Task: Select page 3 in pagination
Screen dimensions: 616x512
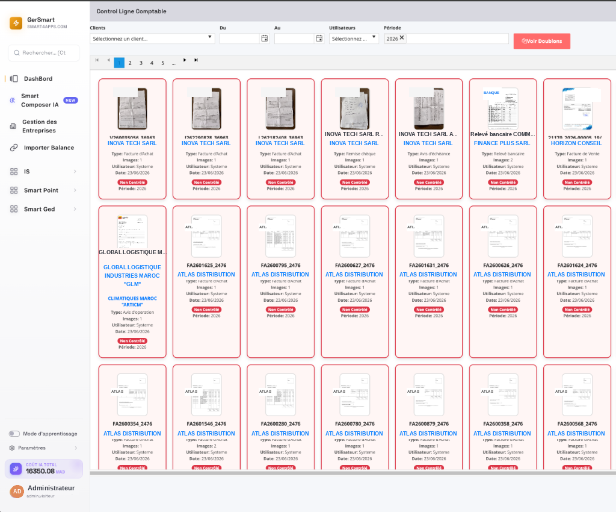Action: pyautogui.click(x=141, y=63)
